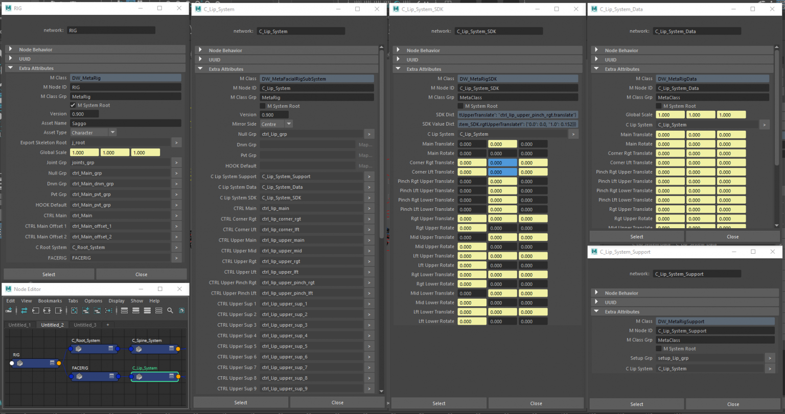Click Close in C_Lip_System_Support window
This screenshot has width=785, height=414.
point(733,404)
